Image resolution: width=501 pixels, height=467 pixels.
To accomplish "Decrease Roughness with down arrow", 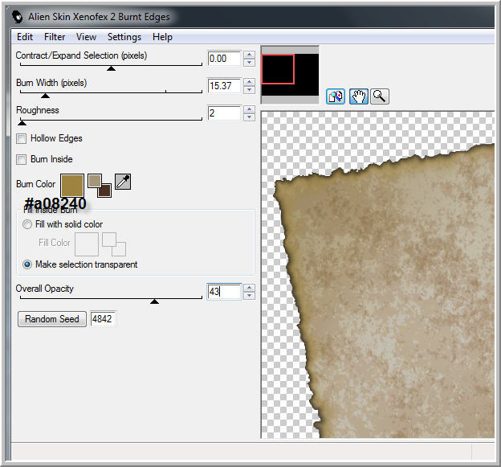I will (x=249, y=117).
